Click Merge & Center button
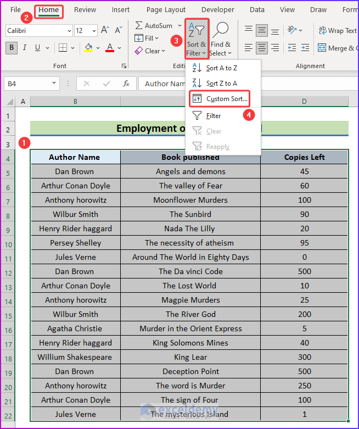359x429 pixels. click(x=338, y=48)
